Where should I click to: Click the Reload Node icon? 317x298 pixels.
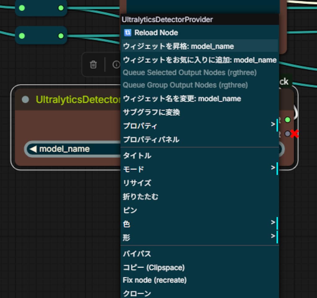click(128, 33)
